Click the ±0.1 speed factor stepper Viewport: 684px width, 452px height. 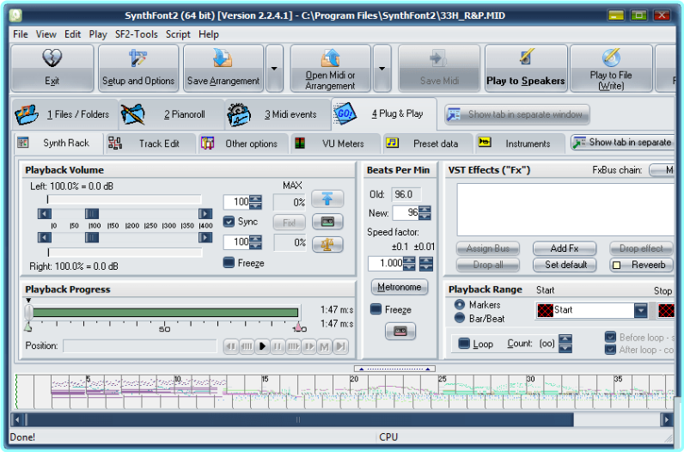point(409,263)
